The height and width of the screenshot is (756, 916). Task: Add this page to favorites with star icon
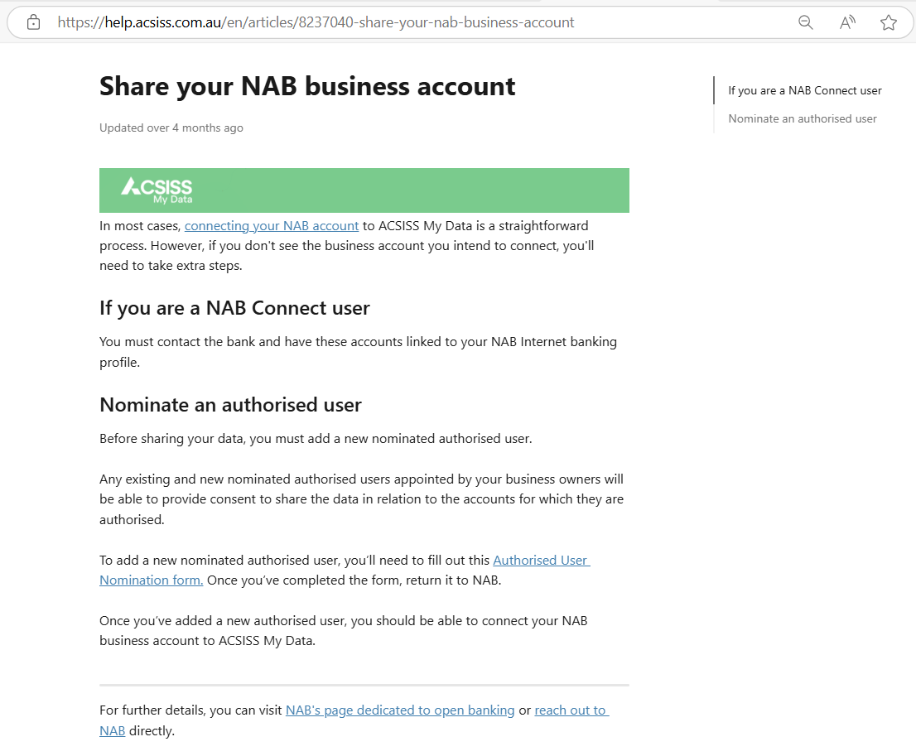(889, 22)
